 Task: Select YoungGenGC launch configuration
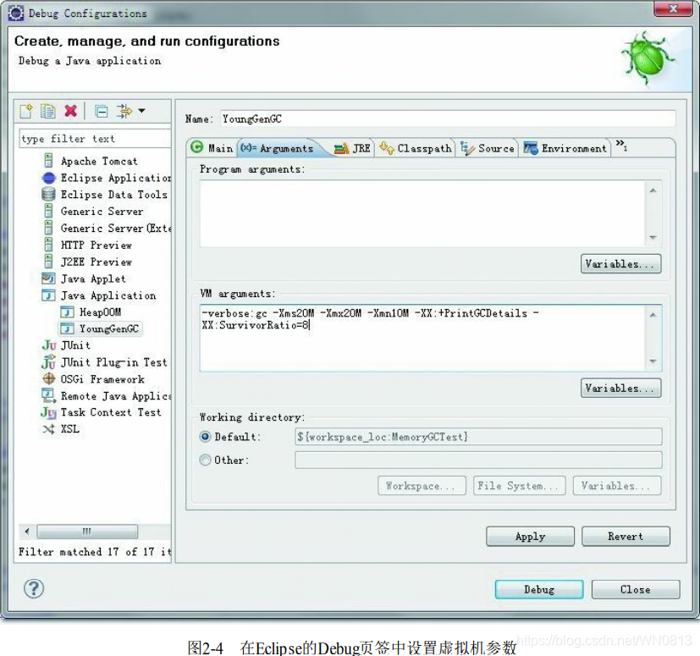coord(108,328)
